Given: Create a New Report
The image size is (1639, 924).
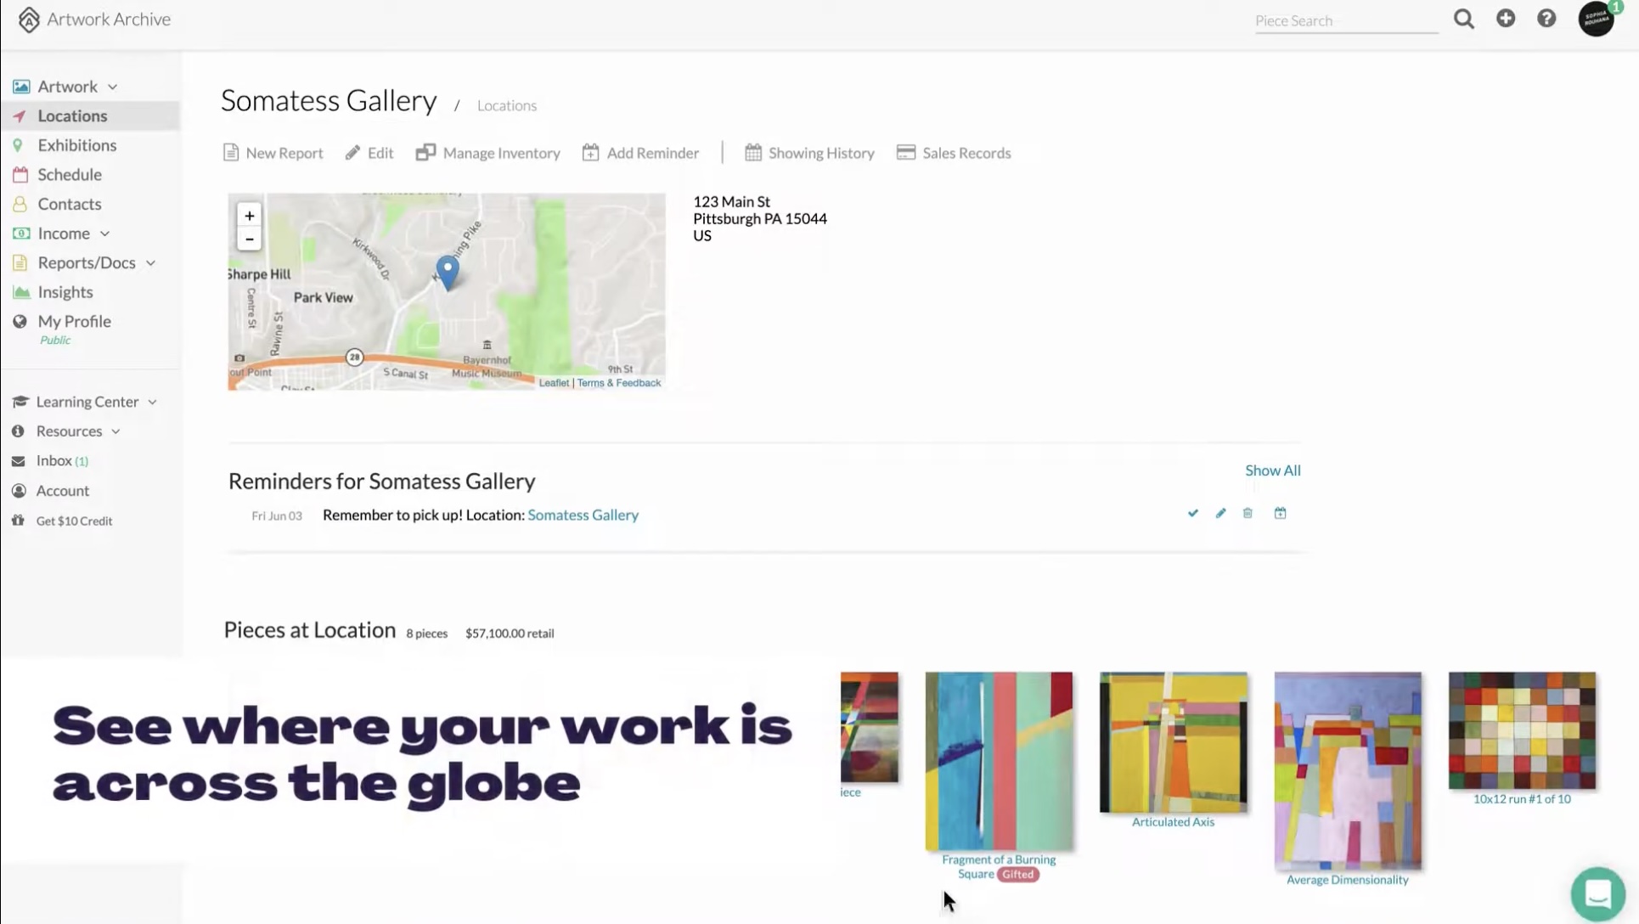Looking at the screenshot, I should pyautogui.click(x=273, y=153).
